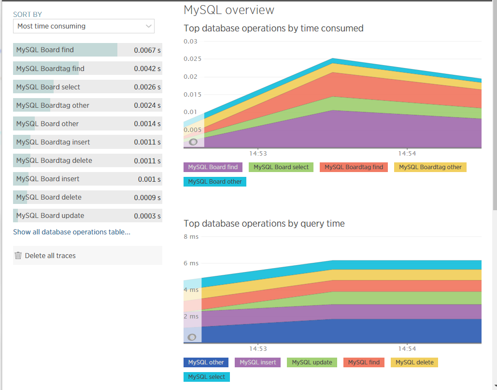Click the circle marker icon in time consumed chart
The height and width of the screenshot is (390, 497).
click(193, 142)
